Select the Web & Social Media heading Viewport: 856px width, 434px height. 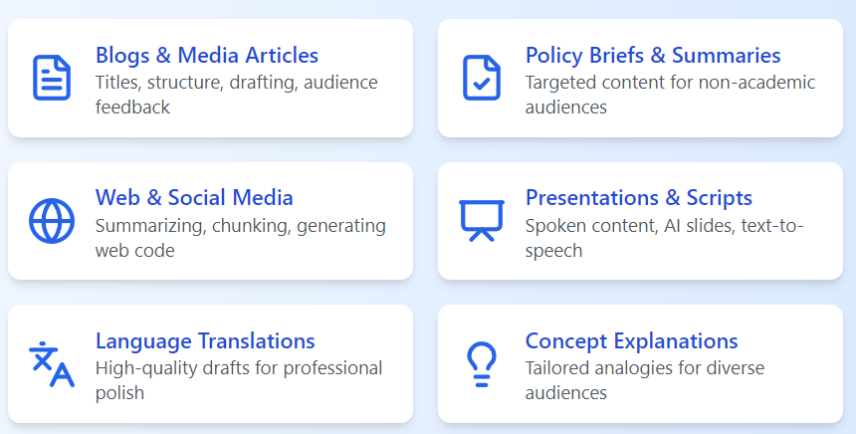coord(194,197)
